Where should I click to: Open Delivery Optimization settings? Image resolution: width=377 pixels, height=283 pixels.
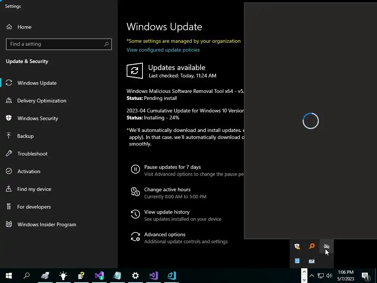[42, 101]
